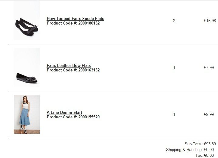The width and height of the screenshot is (218, 158).
Task: Click the A-Line Denim Skirt quantity
Action: click(174, 115)
